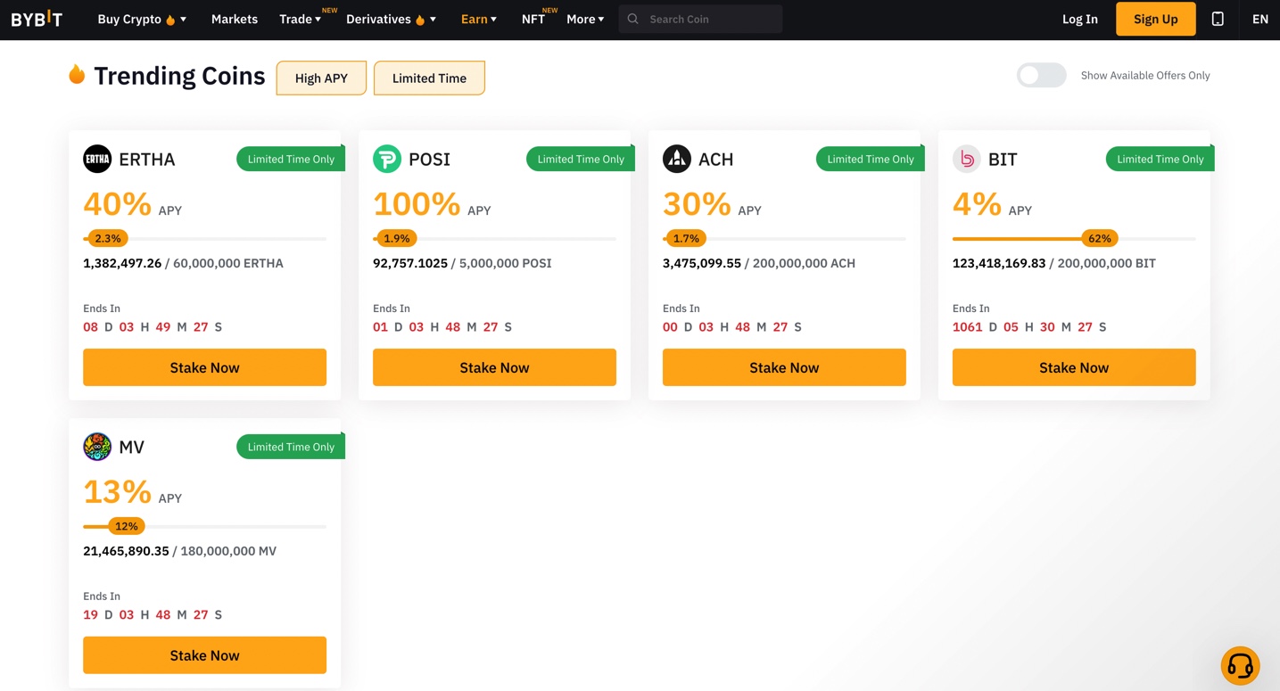Select the Limited Time filter tab
Screen dimensions: 1280x691
click(429, 78)
